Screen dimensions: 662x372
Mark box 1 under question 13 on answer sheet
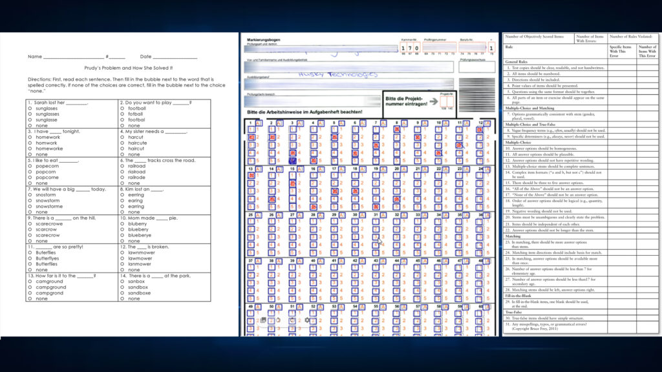click(251, 176)
